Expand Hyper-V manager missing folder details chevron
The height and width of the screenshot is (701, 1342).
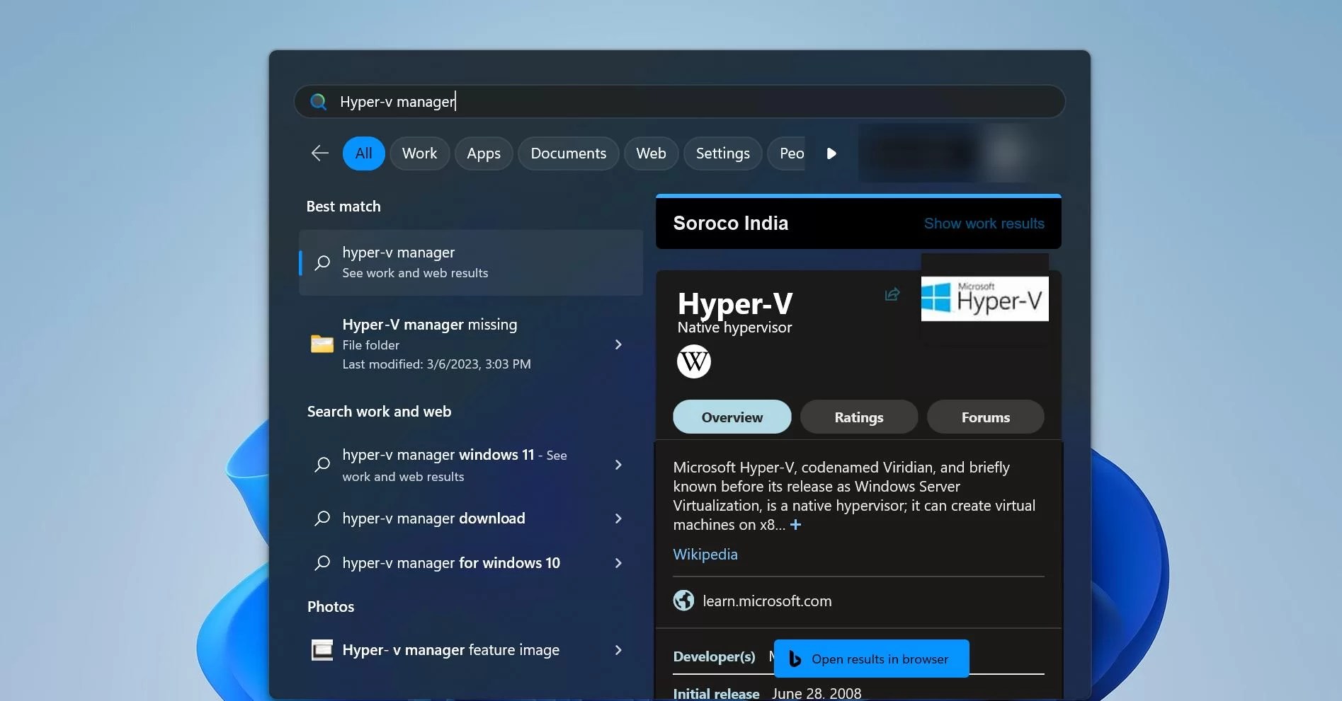pyautogui.click(x=618, y=344)
